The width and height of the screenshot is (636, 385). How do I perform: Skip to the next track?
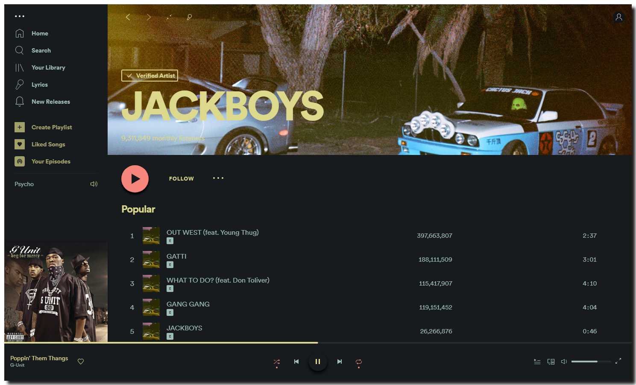coord(340,362)
